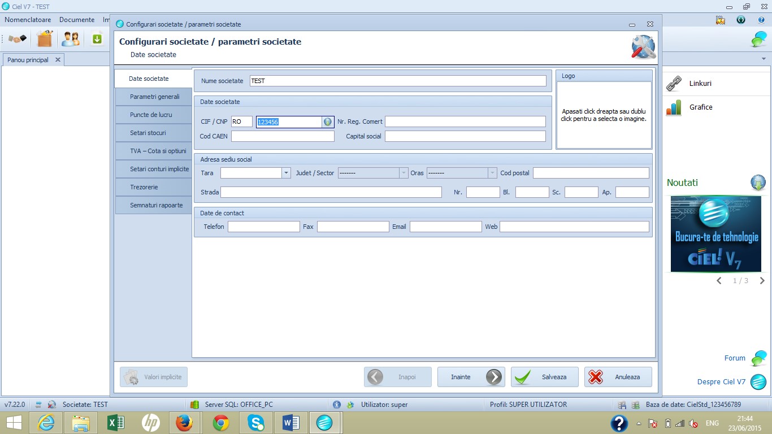Open Skype from the taskbar

tap(256, 423)
